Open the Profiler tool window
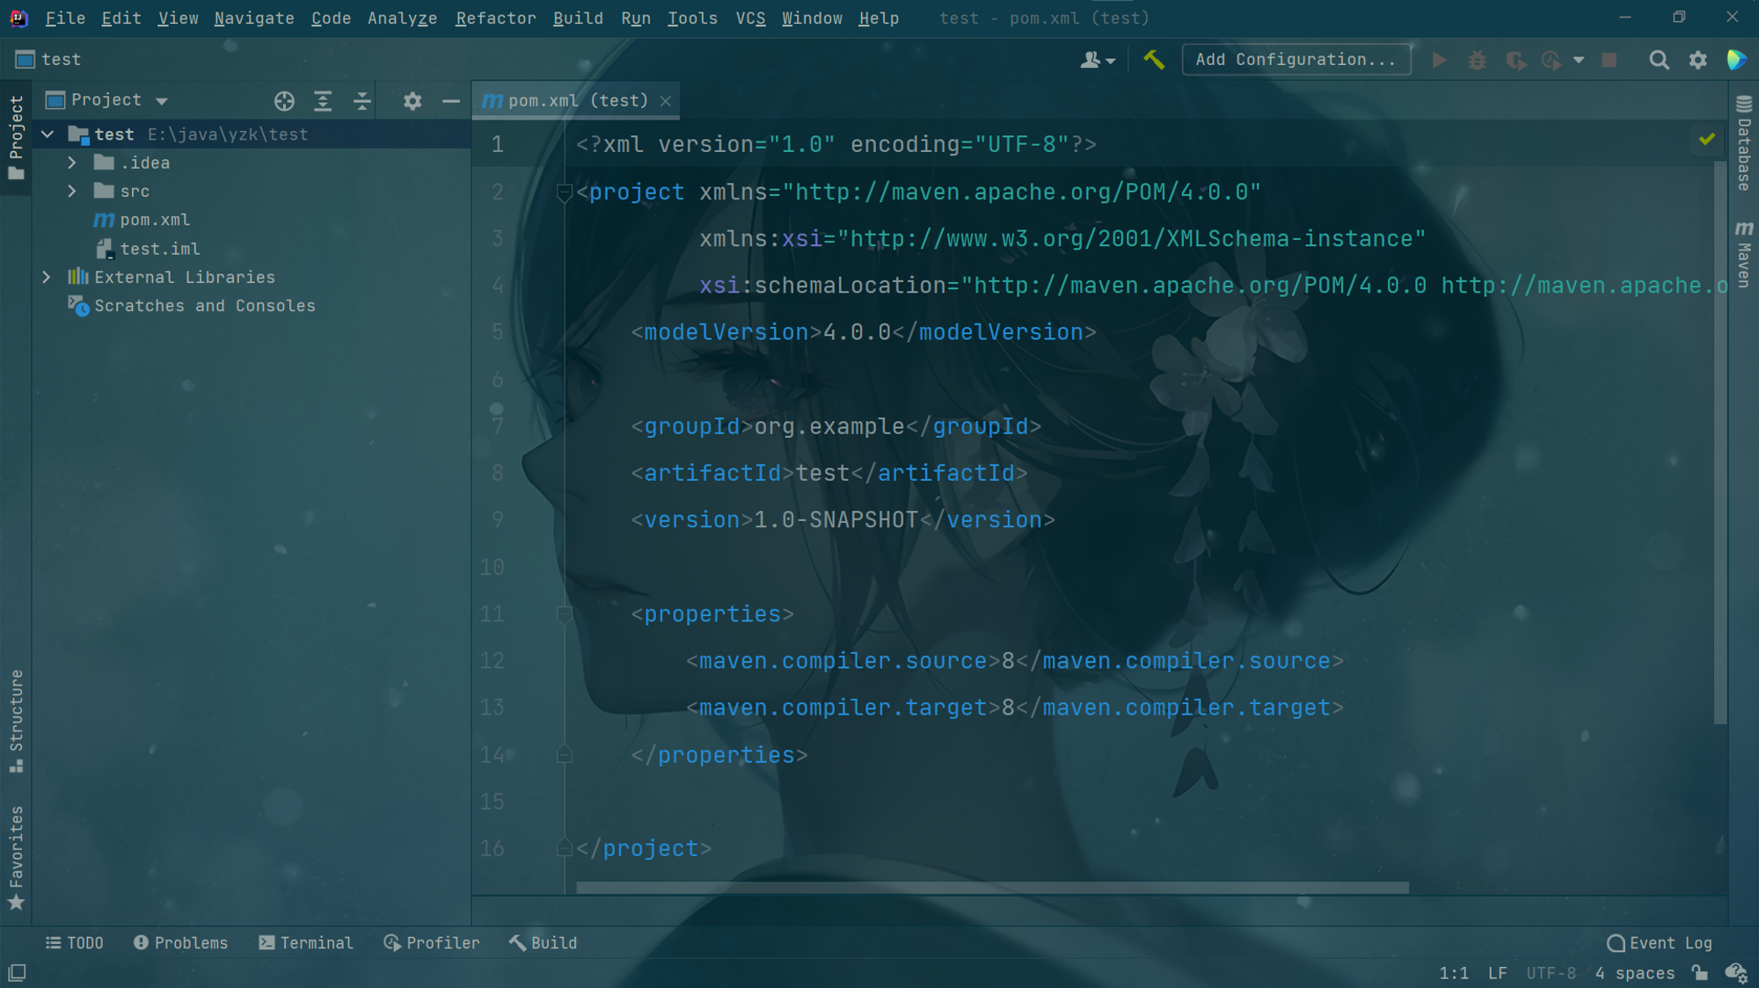The height and width of the screenshot is (988, 1759). pyautogui.click(x=432, y=943)
